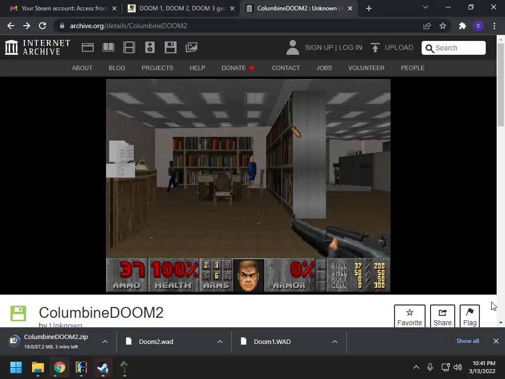This screenshot has width=505, height=379.
Task: Open the Audio speaker icon
Action: click(x=150, y=47)
